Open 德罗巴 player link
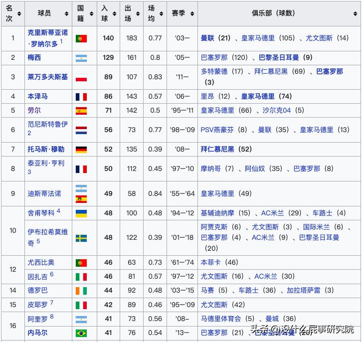The image size is (362, 342). [37, 290]
